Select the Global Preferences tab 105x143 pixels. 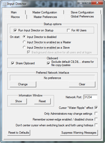click(x=82, y=16)
